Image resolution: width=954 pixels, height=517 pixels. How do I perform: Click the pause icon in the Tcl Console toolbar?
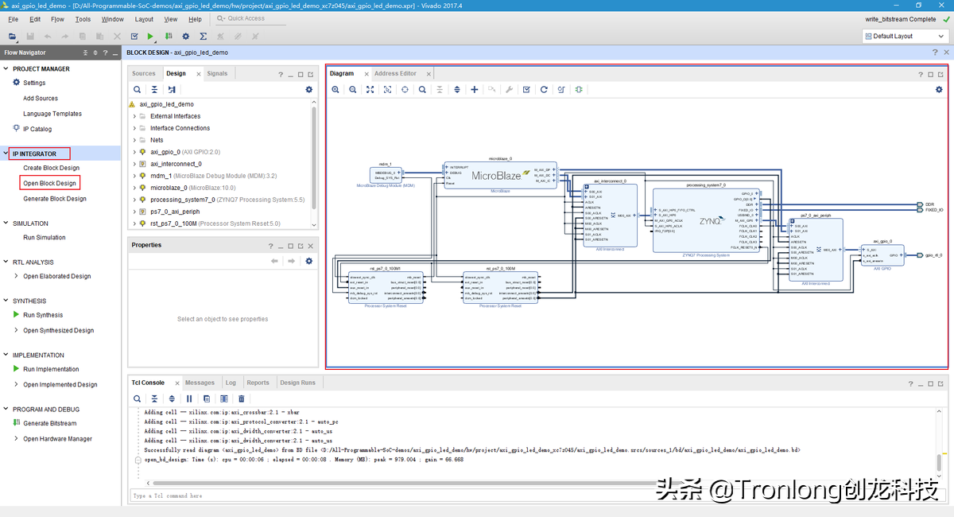pos(189,398)
